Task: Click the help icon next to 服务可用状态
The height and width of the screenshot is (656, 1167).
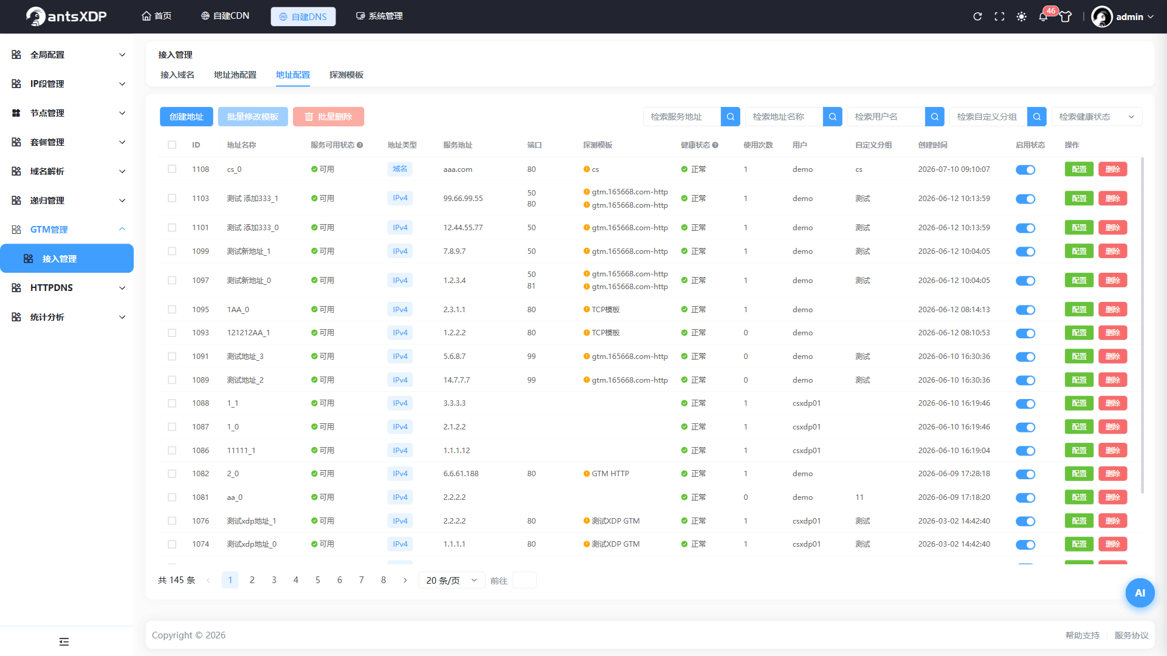Action: coord(360,145)
